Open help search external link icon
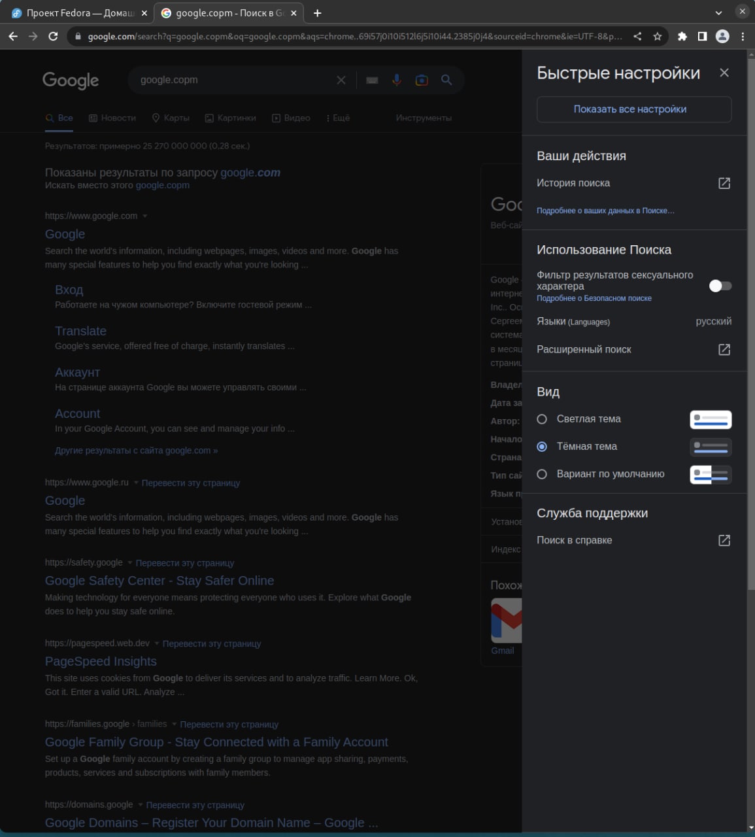This screenshot has height=837, width=755. [x=724, y=540]
